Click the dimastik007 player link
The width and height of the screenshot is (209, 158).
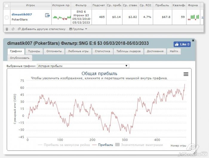(x=22, y=14)
